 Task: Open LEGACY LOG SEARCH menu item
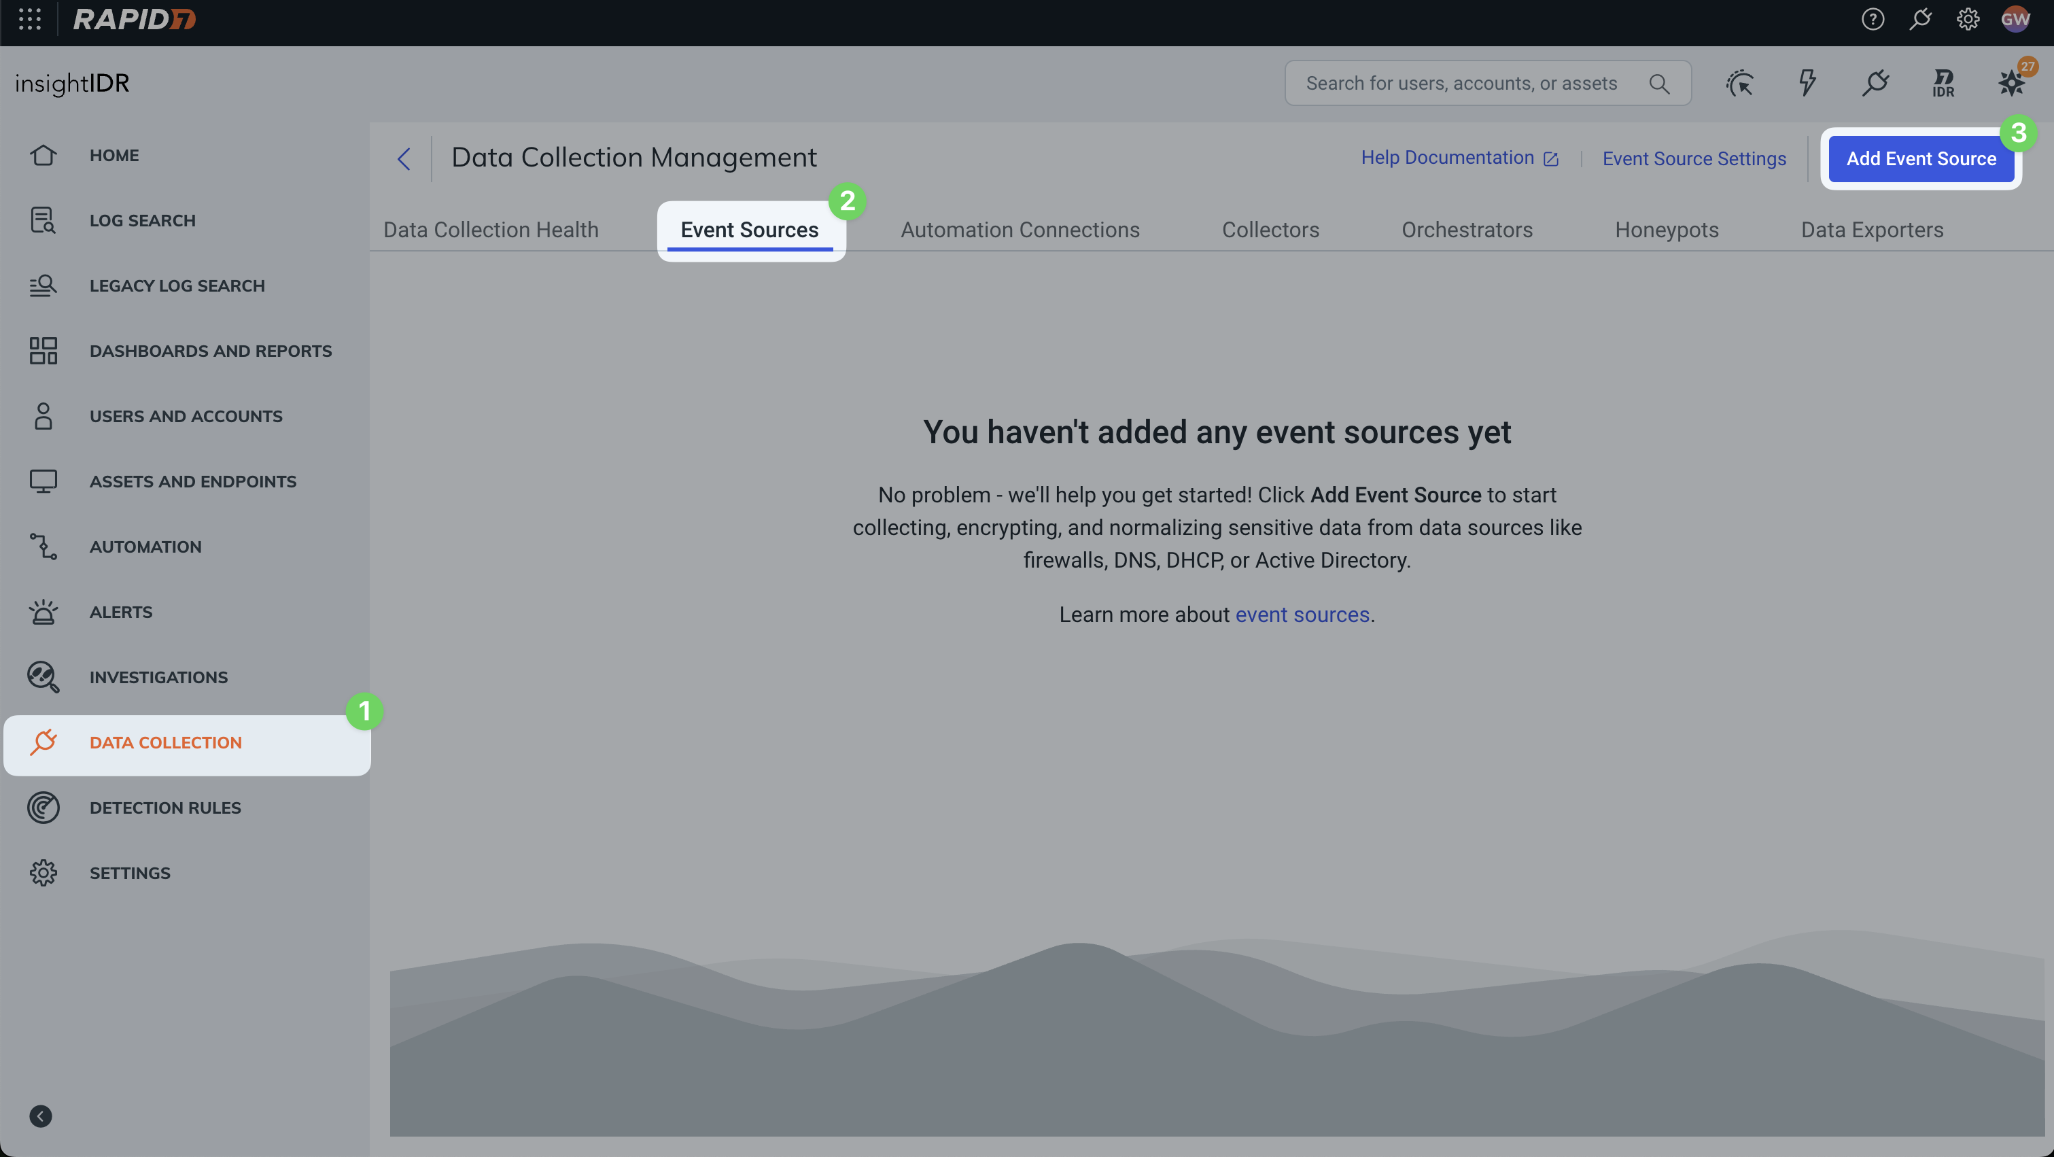pyautogui.click(x=177, y=286)
